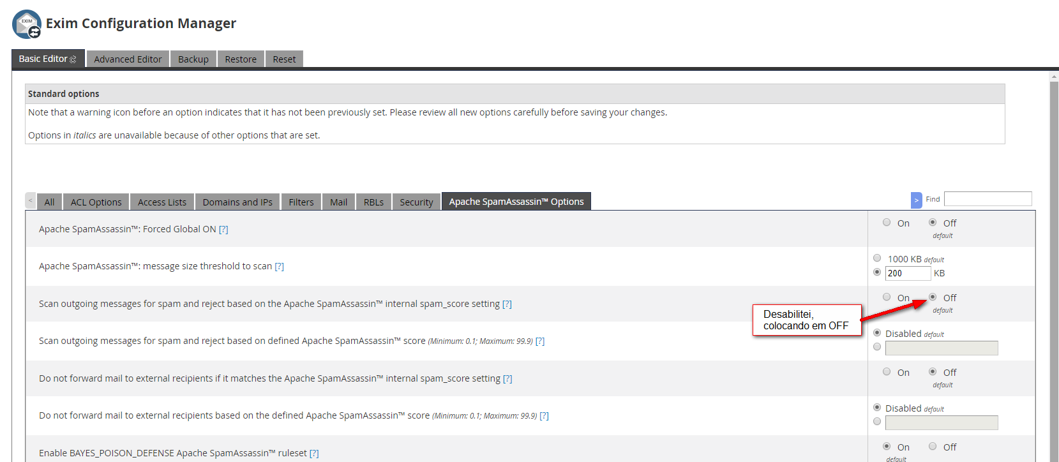The image size is (1059, 462).
Task: Open help for outgoing scan defined score
Action: pyautogui.click(x=540, y=341)
